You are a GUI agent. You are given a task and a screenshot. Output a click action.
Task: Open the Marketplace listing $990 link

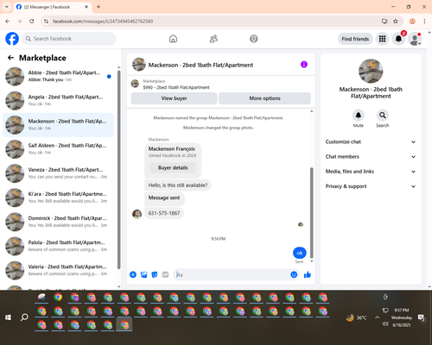coord(176,87)
